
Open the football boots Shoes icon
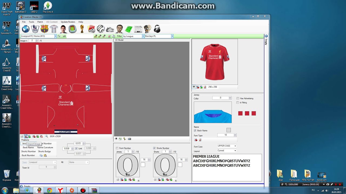pyautogui.click(x=110, y=29)
